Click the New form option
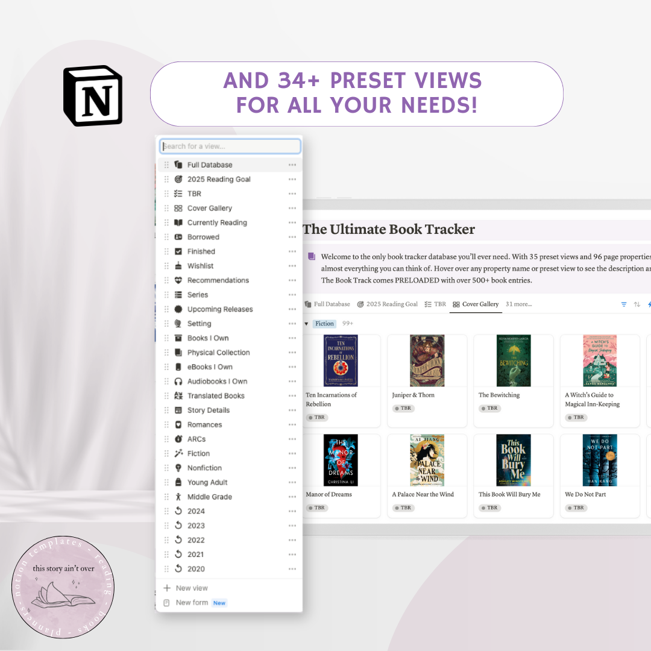Viewport: 651px width, 651px height. coord(192,602)
